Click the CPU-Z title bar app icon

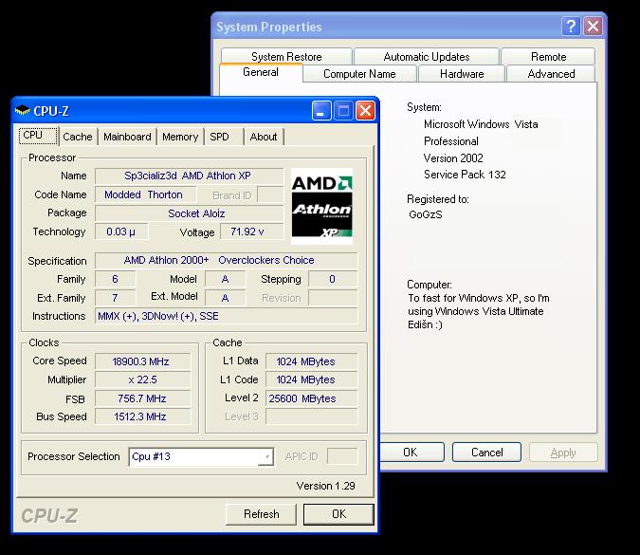pos(23,111)
